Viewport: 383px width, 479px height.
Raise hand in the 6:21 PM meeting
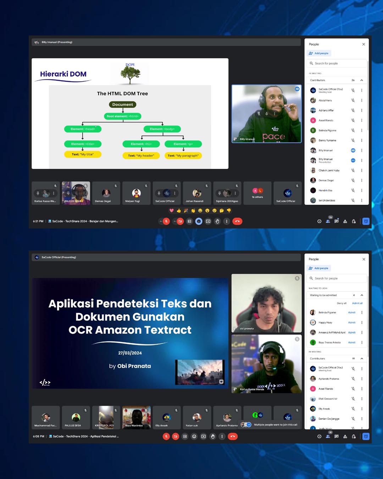(217, 221)
